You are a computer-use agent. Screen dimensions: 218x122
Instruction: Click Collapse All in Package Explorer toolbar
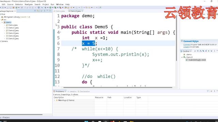pyautogui.click(x=35, y=11)
